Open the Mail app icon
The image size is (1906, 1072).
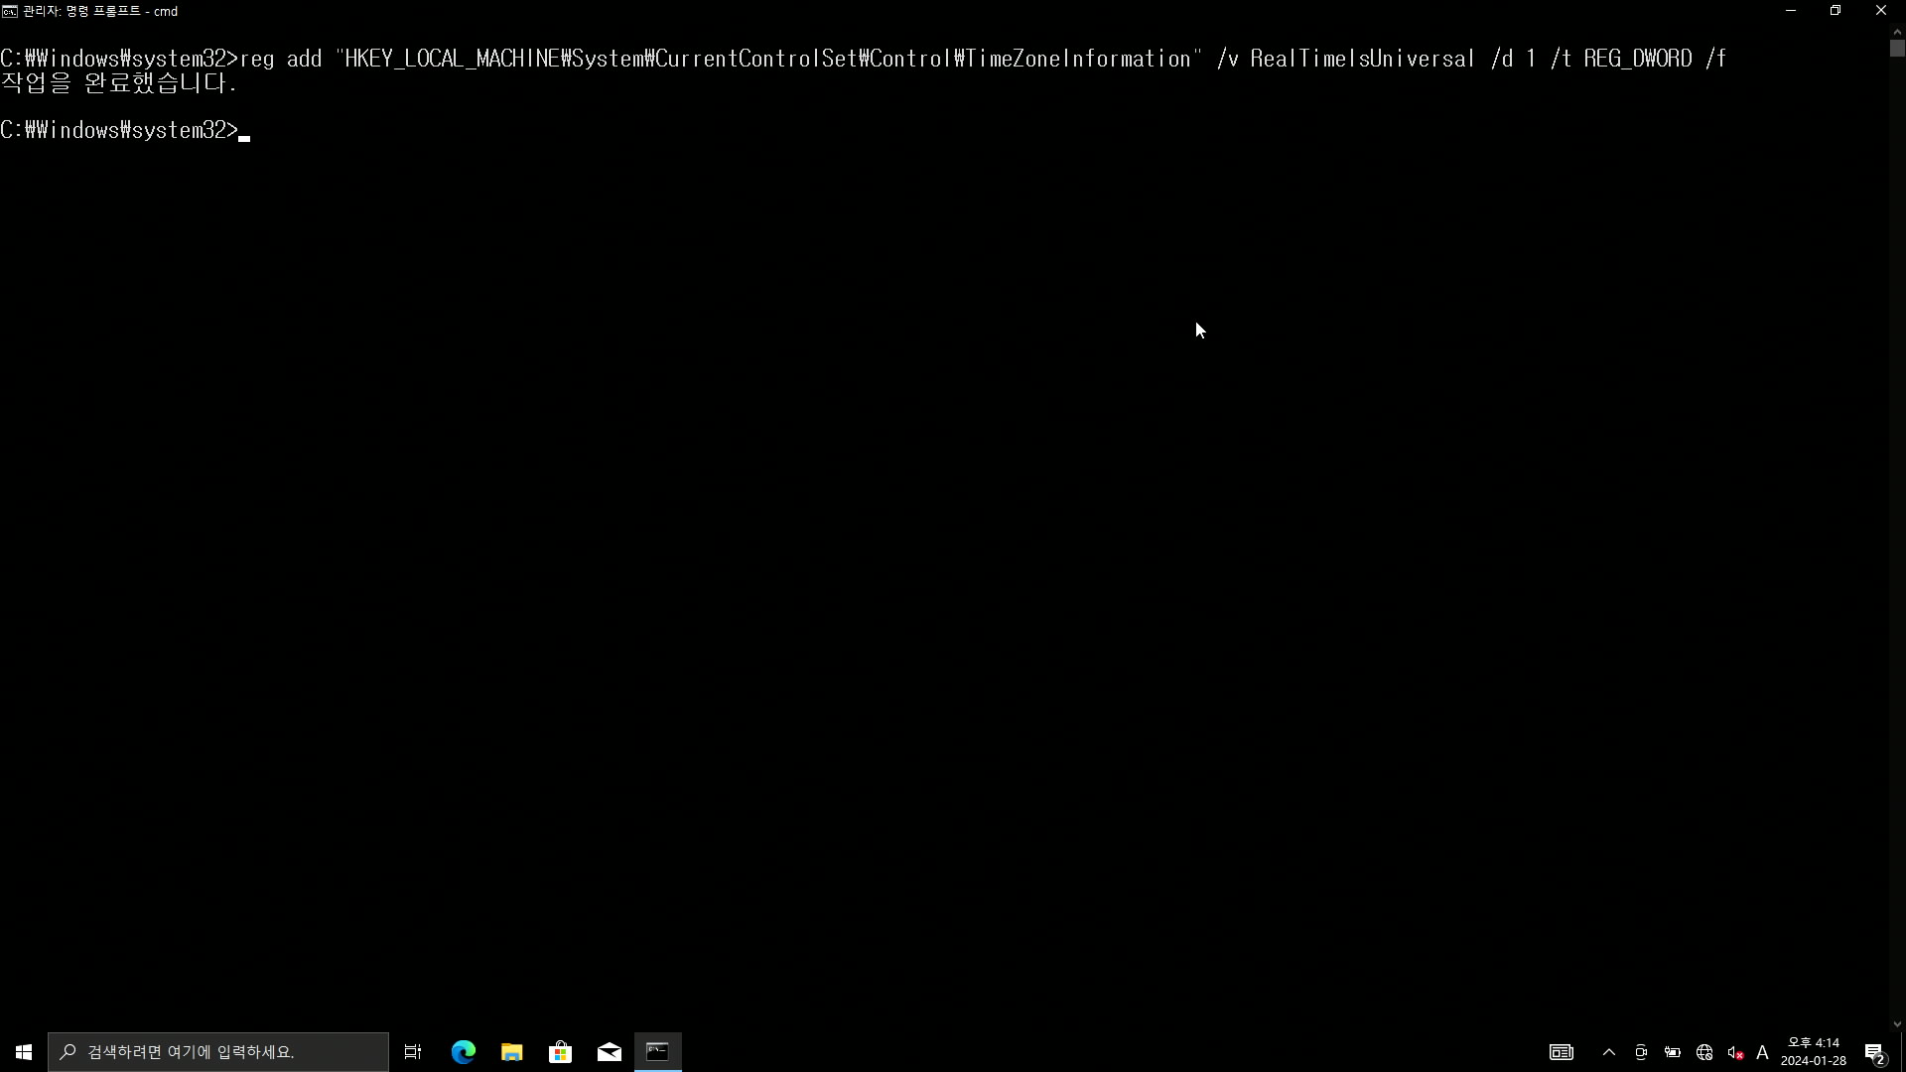[609, 1052]
